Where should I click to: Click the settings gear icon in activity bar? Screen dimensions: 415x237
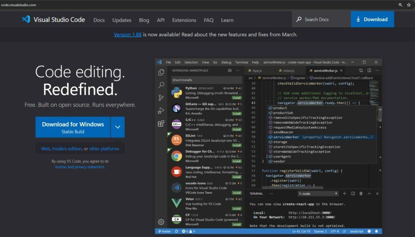161,222
